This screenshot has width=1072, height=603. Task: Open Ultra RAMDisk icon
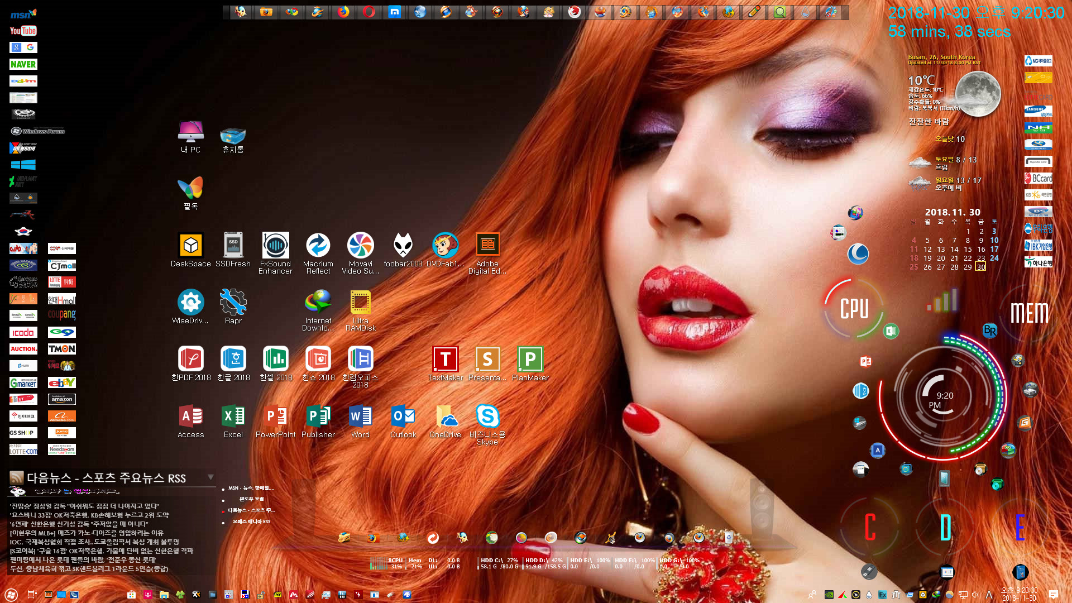click(361, 310)
